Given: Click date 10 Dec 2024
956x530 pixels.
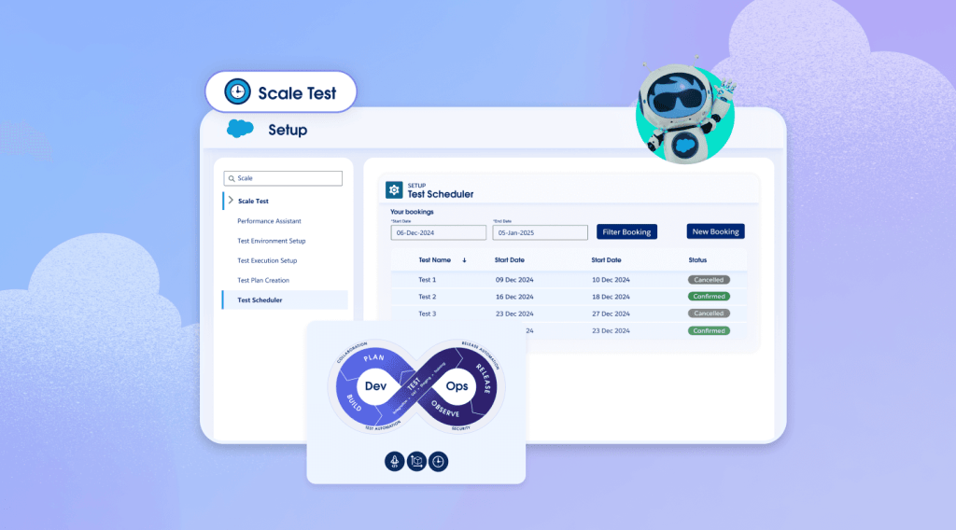Looking at the screenshot, I should (x=611, y=280).
